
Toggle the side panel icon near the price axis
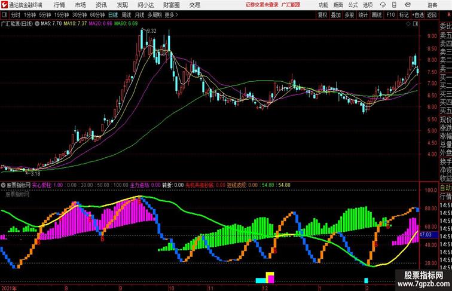point(416,24)
